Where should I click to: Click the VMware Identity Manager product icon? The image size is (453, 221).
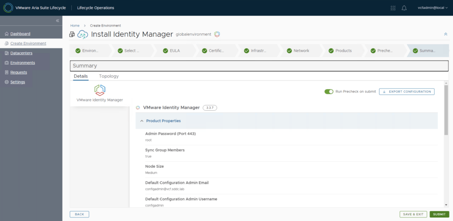pyautogui.click(x=100, y=90)
